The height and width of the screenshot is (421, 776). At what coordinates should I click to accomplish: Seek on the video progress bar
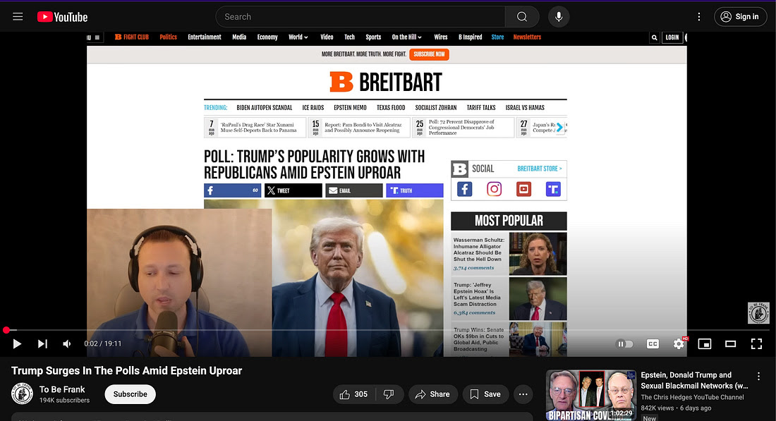(388, 330)
